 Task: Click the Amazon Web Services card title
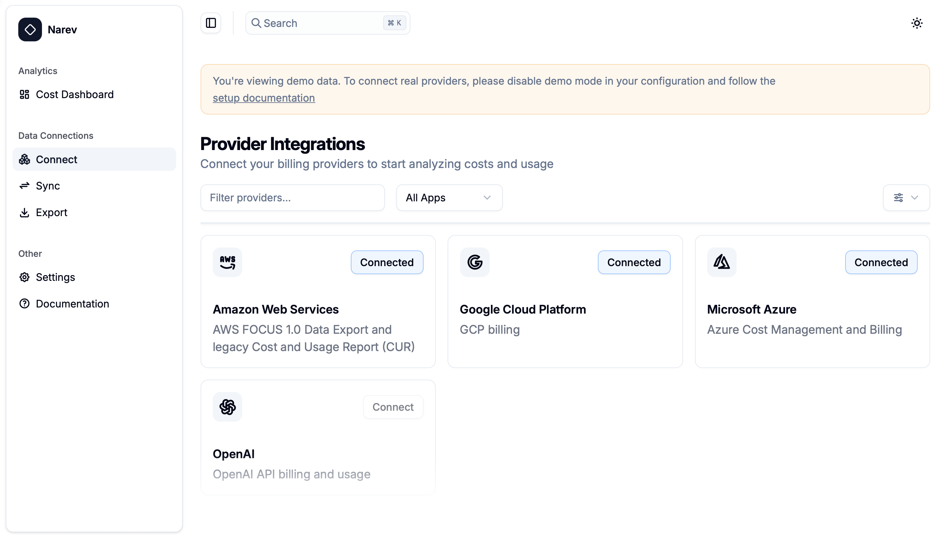pos(276,309)
